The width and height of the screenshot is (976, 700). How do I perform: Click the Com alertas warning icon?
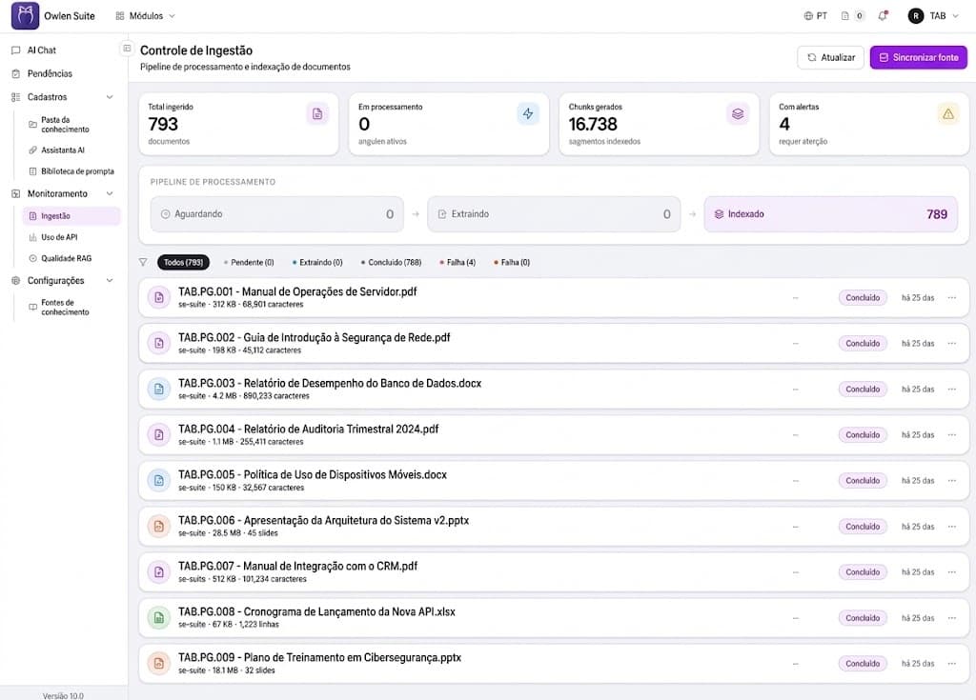948,114
